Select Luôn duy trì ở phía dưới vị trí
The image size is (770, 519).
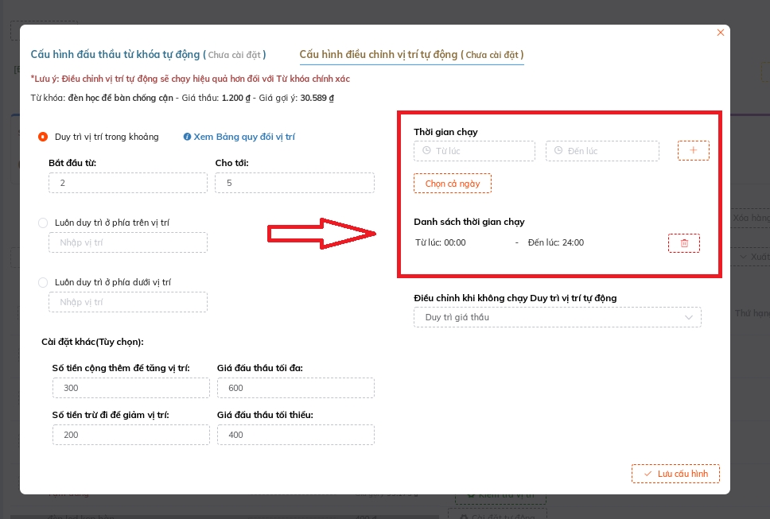[43, 282]
